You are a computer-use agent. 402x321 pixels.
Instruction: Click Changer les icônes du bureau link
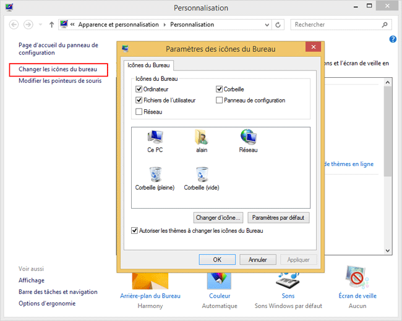(x=58, y=69)
